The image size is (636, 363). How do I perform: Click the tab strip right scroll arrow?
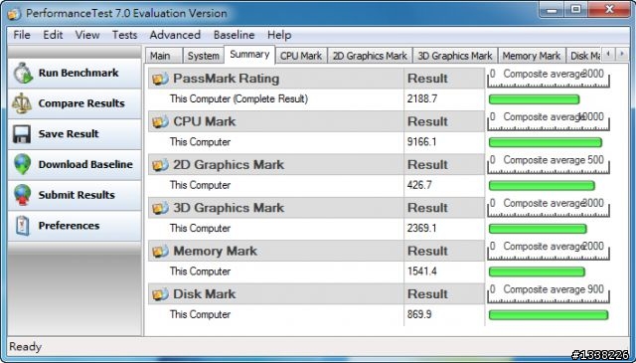(x=622, y=54)
